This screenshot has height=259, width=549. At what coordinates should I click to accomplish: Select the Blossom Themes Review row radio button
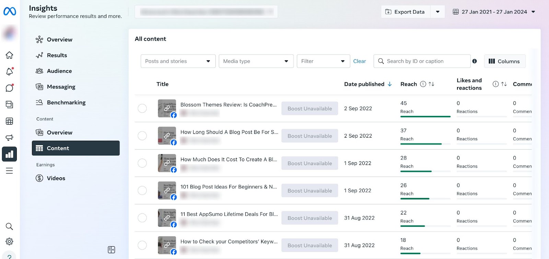point(142,108)
